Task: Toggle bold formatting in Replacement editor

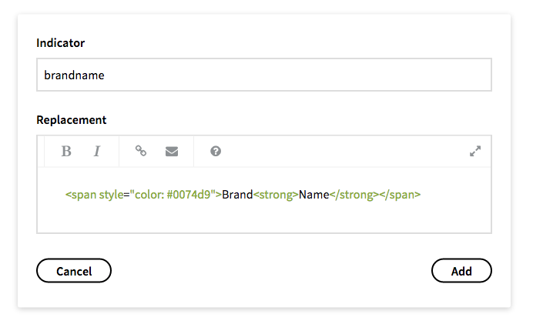Action: (66, 151)
